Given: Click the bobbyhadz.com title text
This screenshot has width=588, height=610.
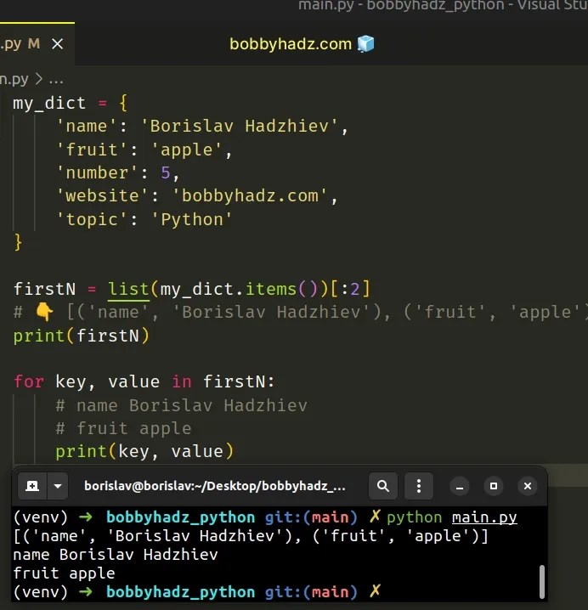Looking at the screenshot, I should click(291, 44).
